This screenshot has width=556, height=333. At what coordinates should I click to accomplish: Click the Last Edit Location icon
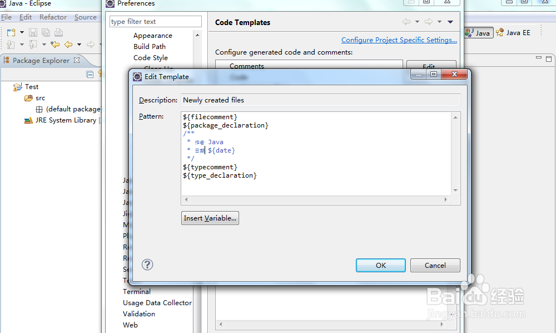(55, 45)
